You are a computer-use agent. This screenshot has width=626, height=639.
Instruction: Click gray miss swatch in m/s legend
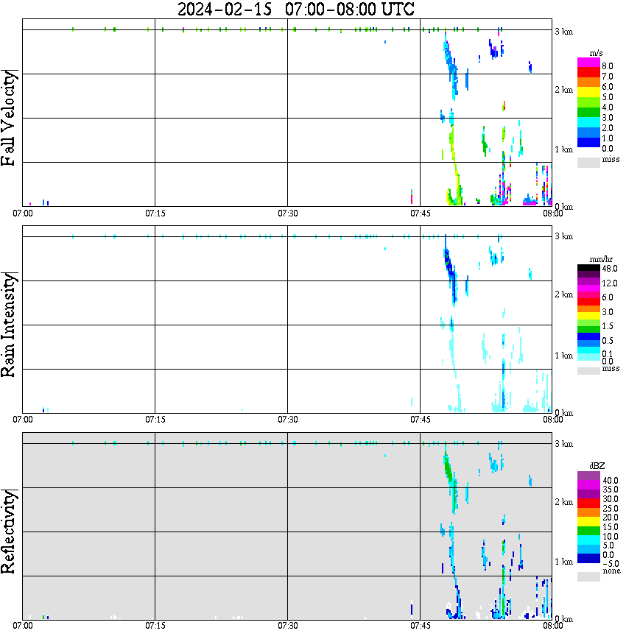588,162
